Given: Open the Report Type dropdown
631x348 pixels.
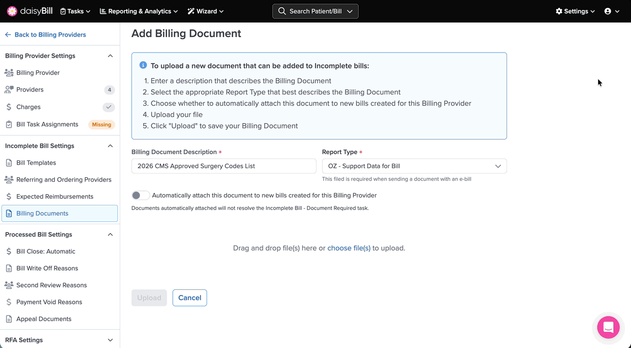Looking at the screenshot, I should click(414, 166).
